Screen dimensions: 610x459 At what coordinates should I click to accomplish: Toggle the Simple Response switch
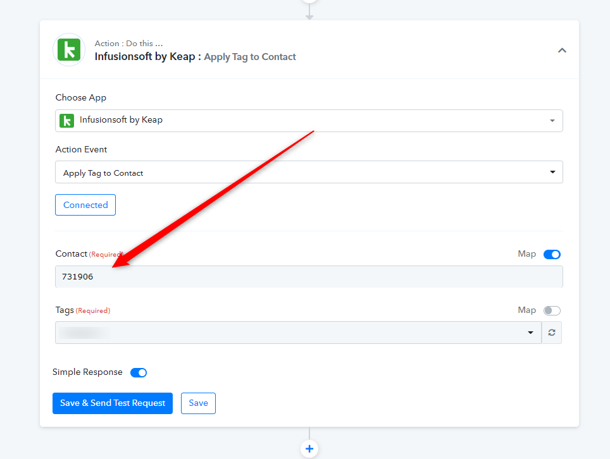[x=139, y=372]
